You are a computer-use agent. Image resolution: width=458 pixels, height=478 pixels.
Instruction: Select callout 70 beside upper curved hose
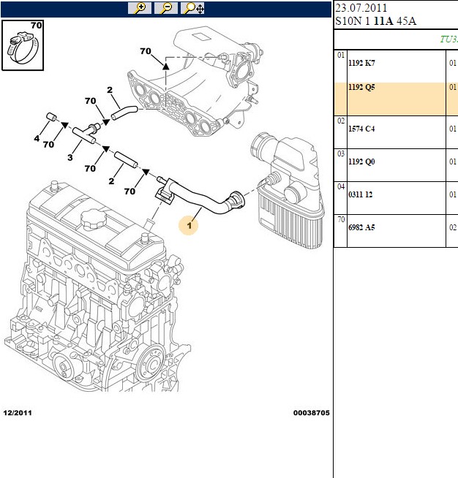[x=90, y=101]
